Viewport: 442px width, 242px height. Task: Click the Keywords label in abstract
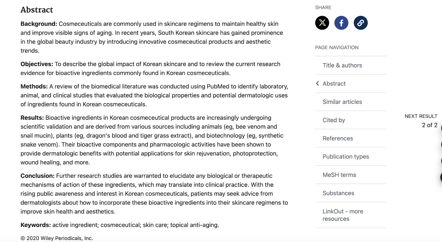click(35, 225)
